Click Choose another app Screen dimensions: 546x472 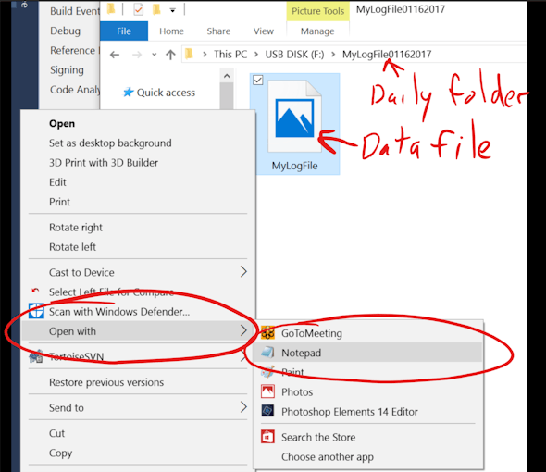(x=328, y=456)
